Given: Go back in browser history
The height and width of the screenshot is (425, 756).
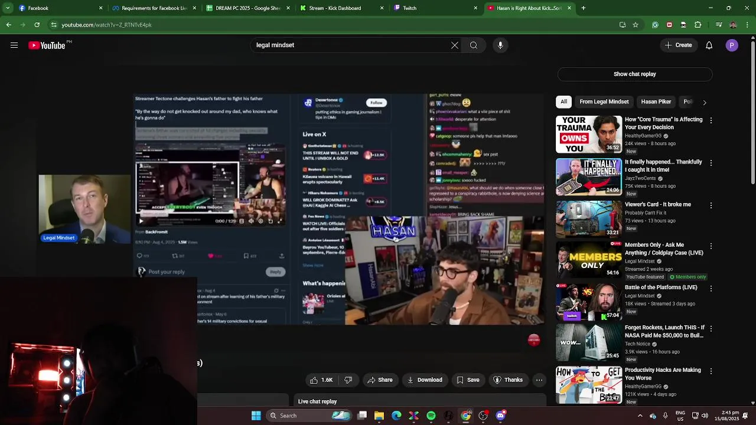Looking at the screenshot, I should click(x=8, y=25).
